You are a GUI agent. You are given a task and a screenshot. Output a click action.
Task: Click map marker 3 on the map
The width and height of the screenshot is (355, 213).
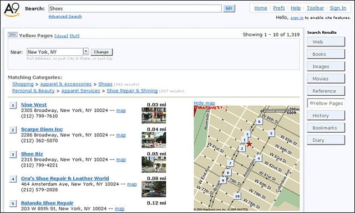pos(247,134)
